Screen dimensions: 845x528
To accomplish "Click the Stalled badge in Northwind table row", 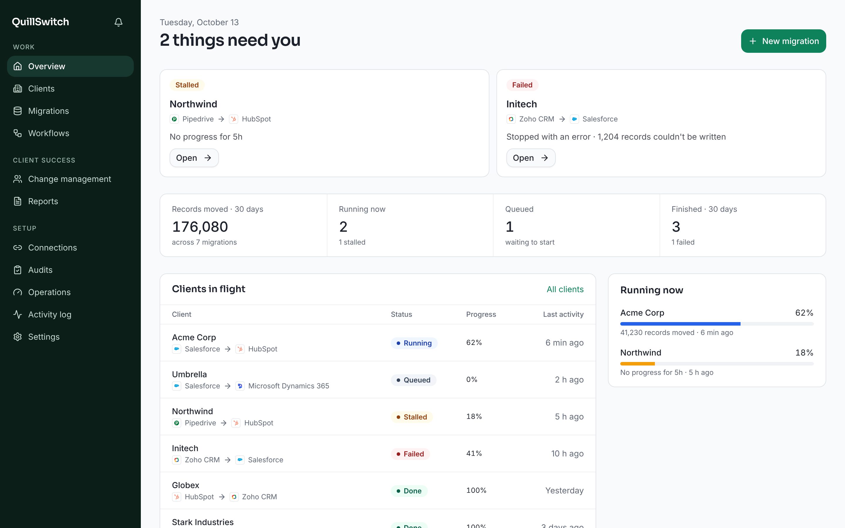I will pos(412,417).
